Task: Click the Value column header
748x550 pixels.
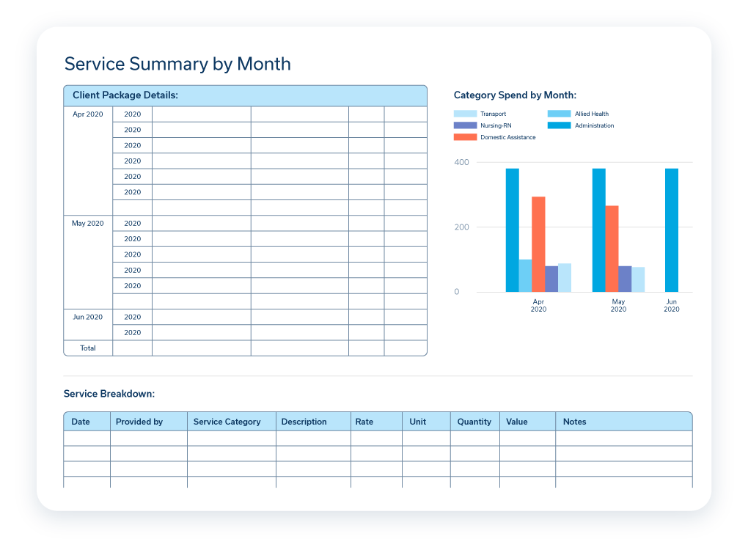Action: coord(516,422)
